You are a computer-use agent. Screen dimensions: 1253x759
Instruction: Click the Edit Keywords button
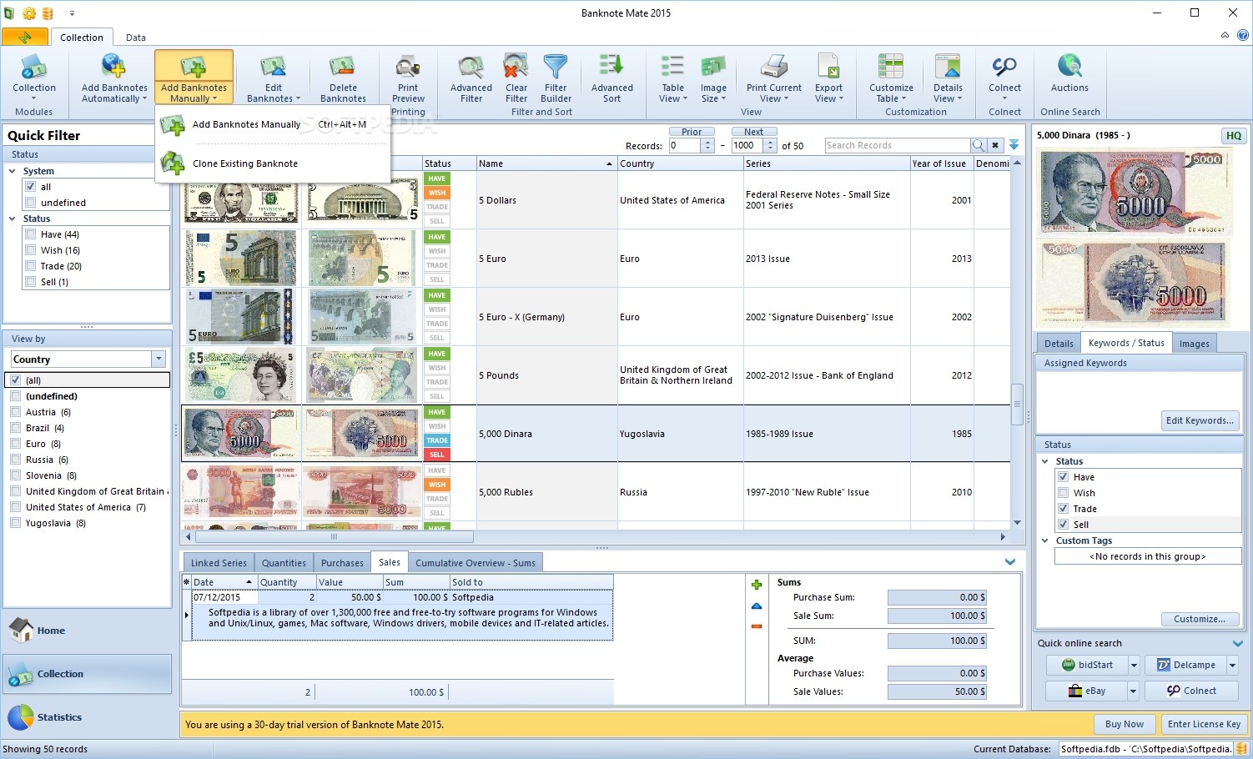pos(1200,420)
